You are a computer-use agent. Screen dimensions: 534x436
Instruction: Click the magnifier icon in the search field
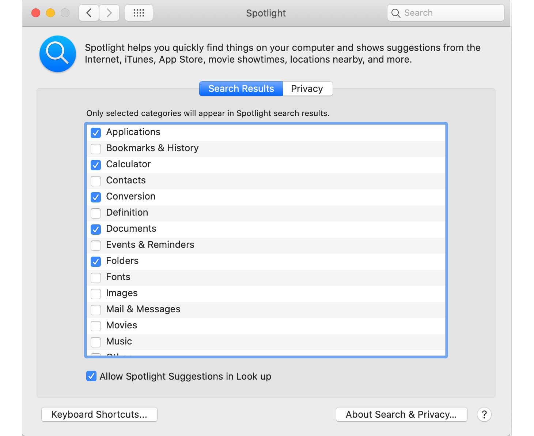[x=396, y=13]
